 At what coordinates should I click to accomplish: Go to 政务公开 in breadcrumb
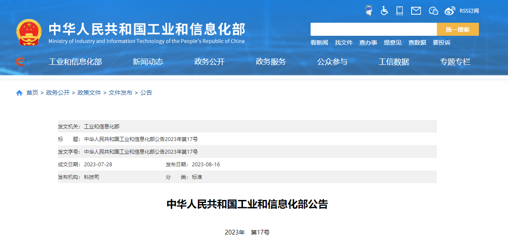pyautogui.click(x=58, y=93)
